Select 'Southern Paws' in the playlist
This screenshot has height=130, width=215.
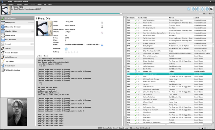point(169,48)
